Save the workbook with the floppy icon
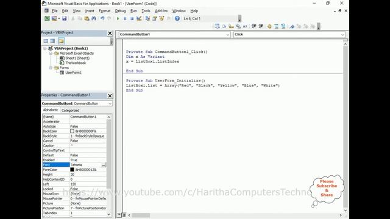The width and height of the screenshot is (390, 219). (65, 18)
